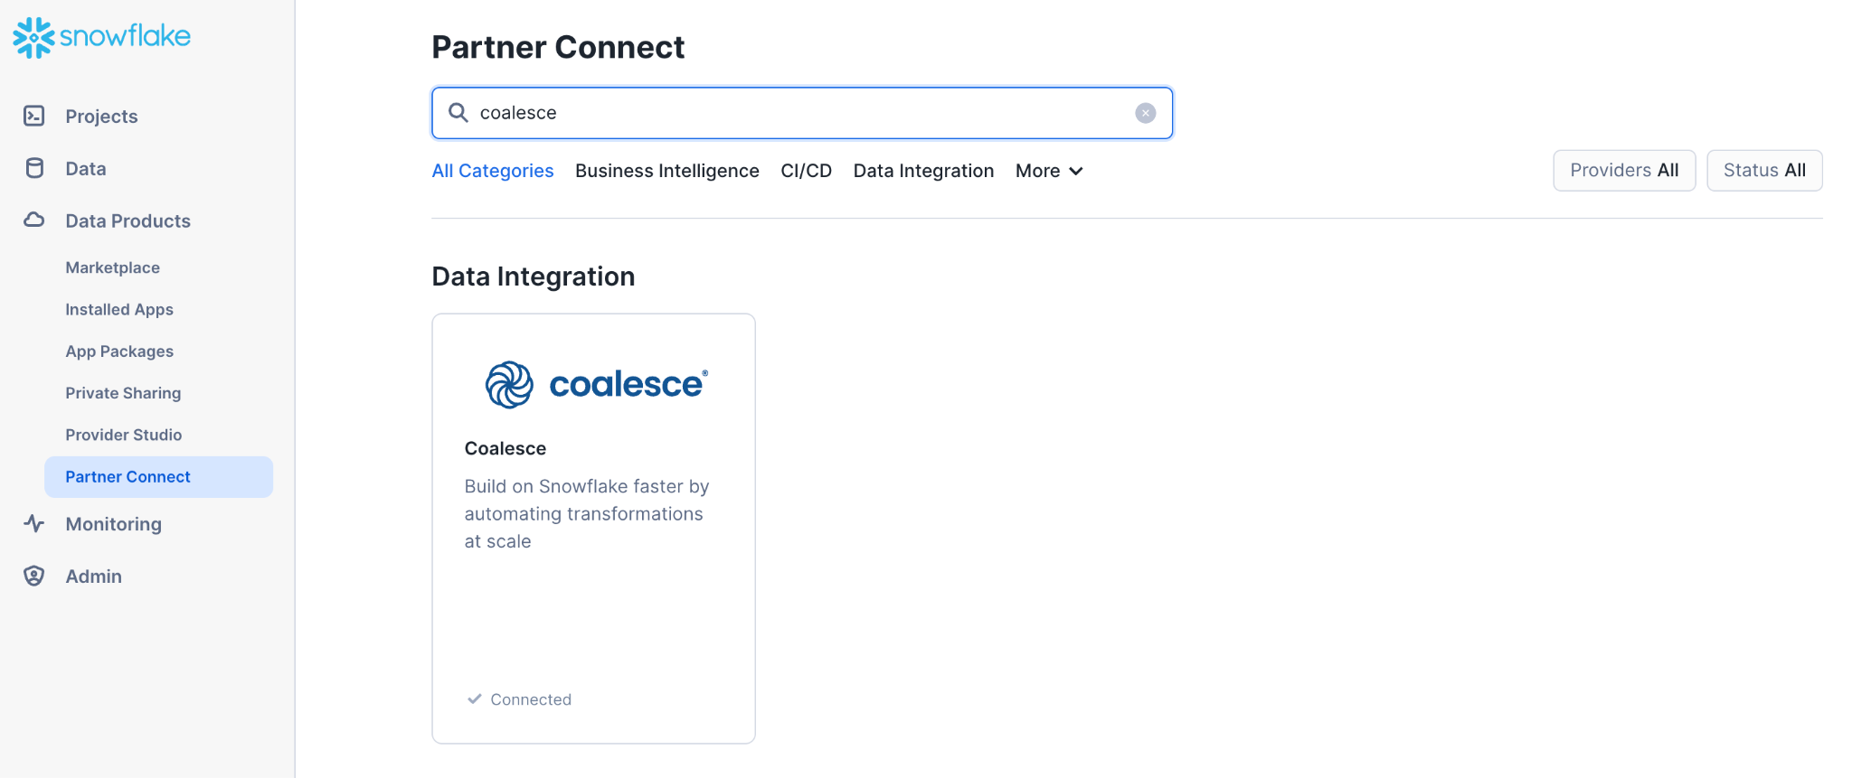Select the Data Integration category tab
The height and width of the screenshot is (778, 1852).
923,171
